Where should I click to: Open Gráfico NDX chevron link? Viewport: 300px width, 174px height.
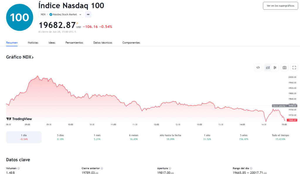[x=20, y=57]
